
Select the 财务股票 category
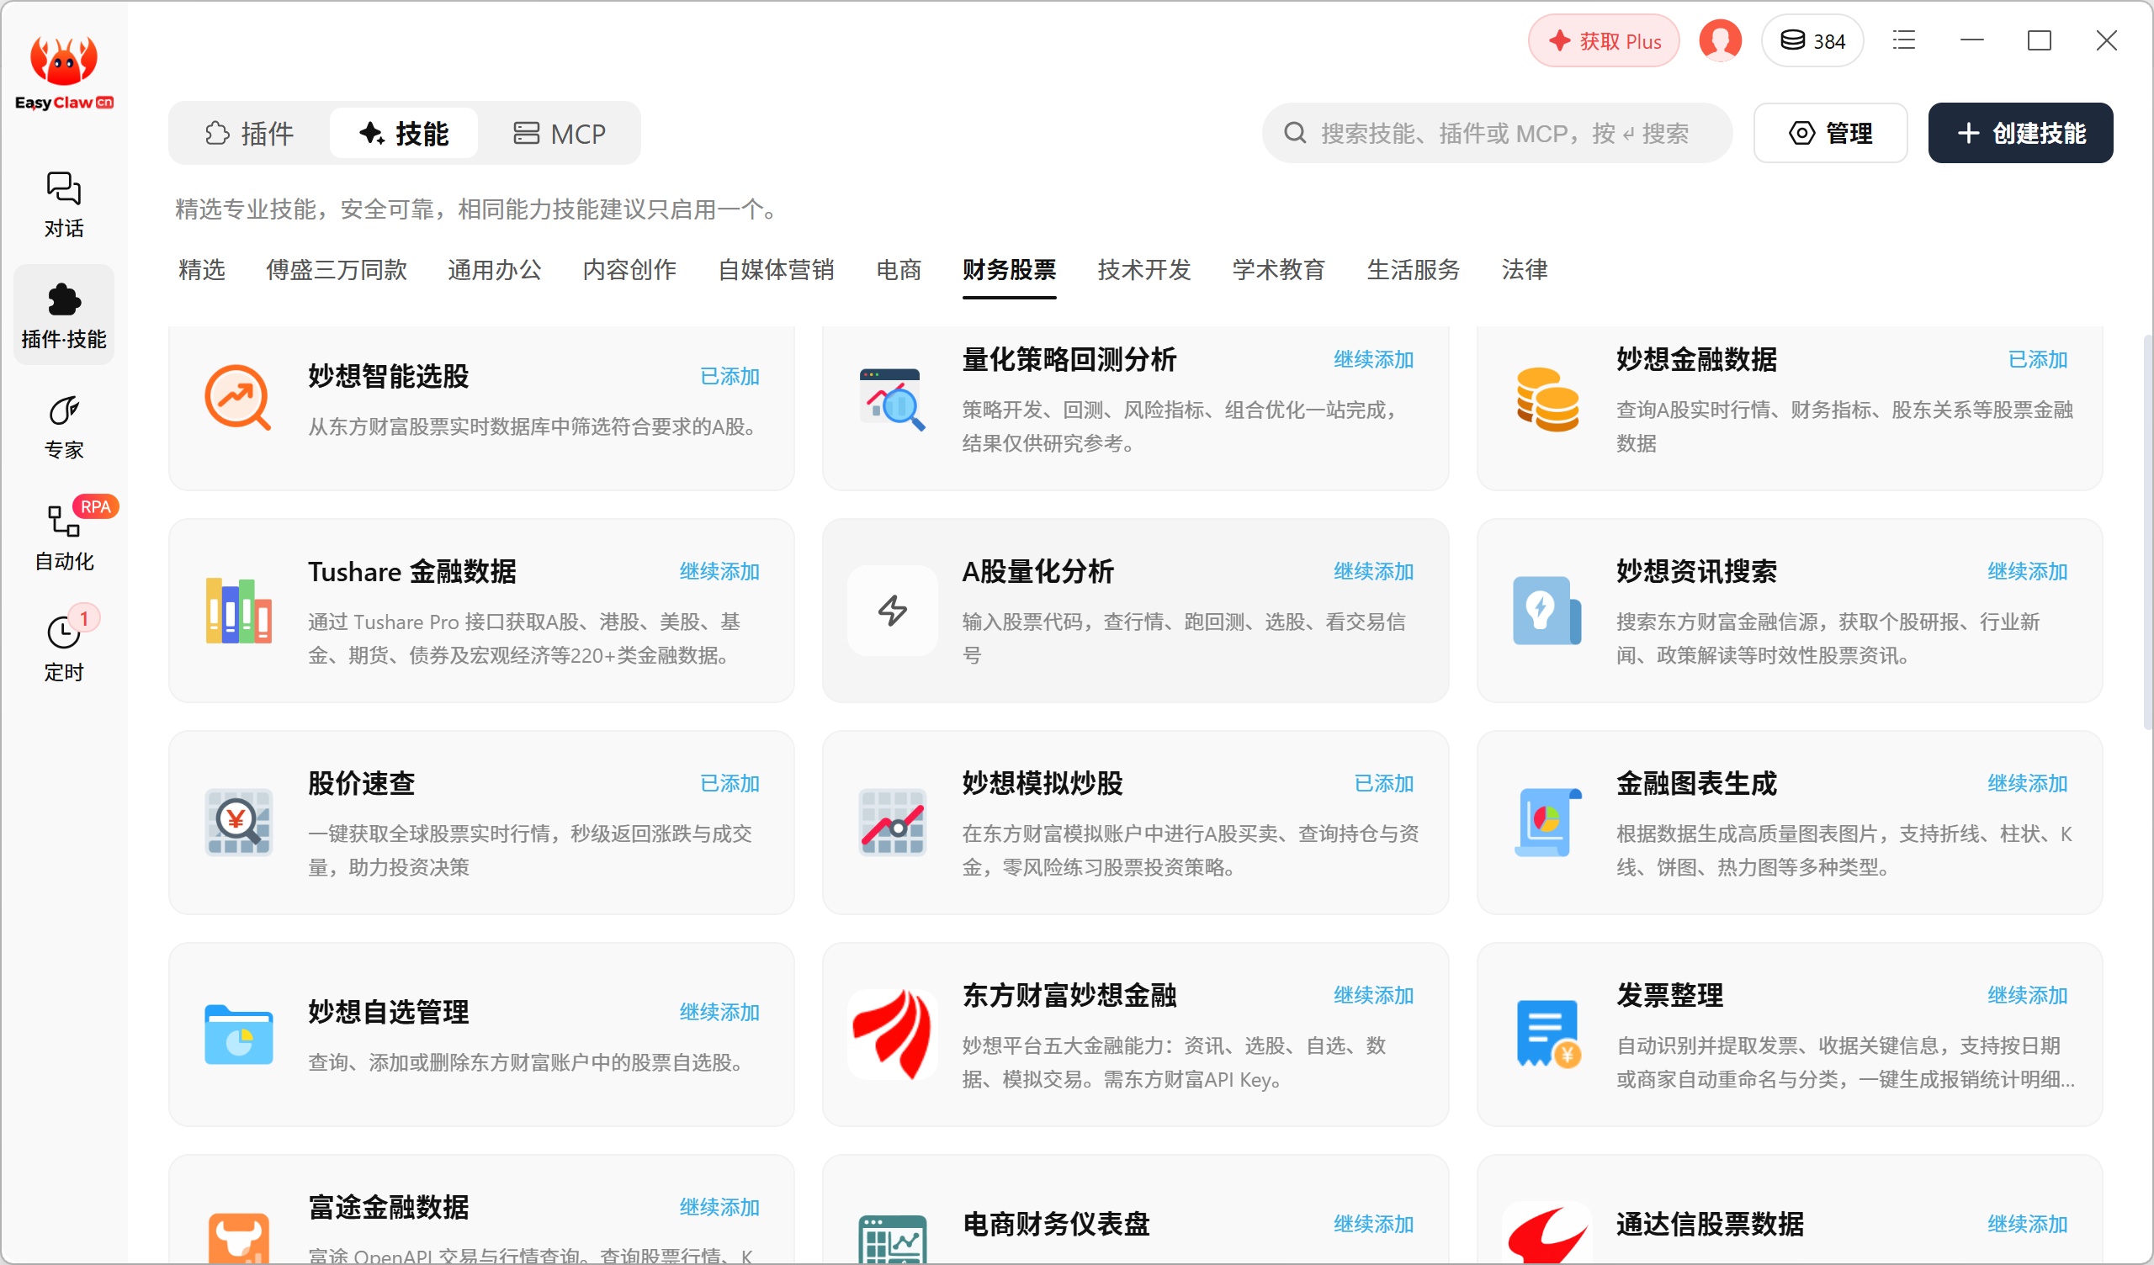tap(1009, 270)
